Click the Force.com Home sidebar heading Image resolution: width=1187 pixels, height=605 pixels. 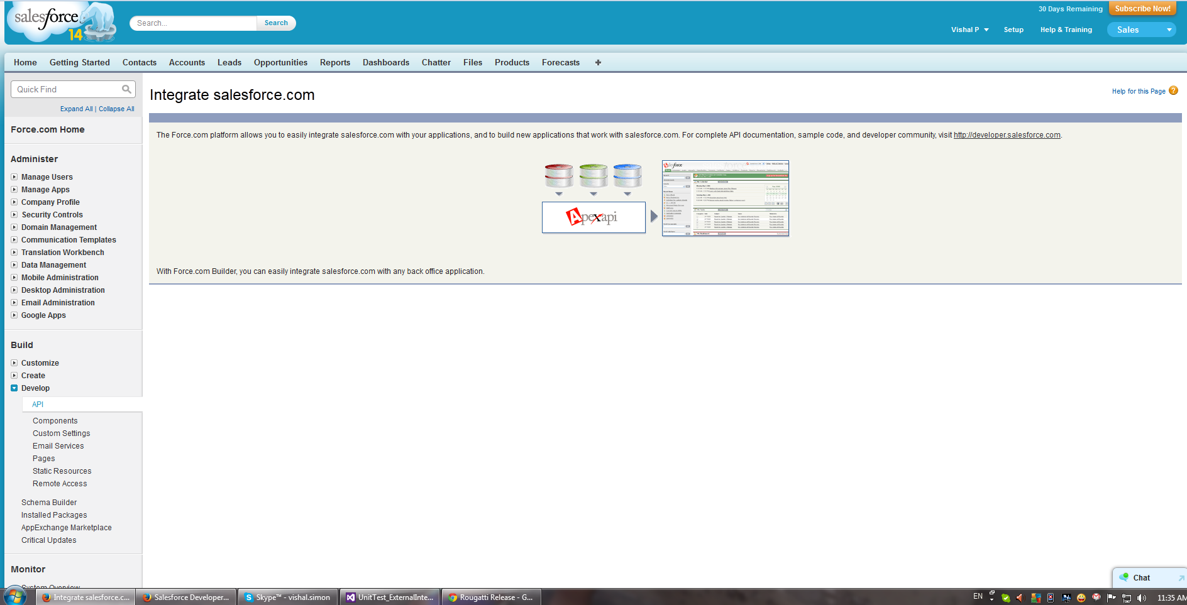click(x=48, y=129)
